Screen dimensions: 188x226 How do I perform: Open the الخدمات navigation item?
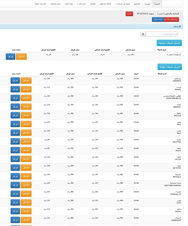click(x=92, y=4)
